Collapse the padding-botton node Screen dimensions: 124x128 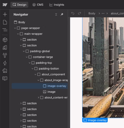(32, 69)
